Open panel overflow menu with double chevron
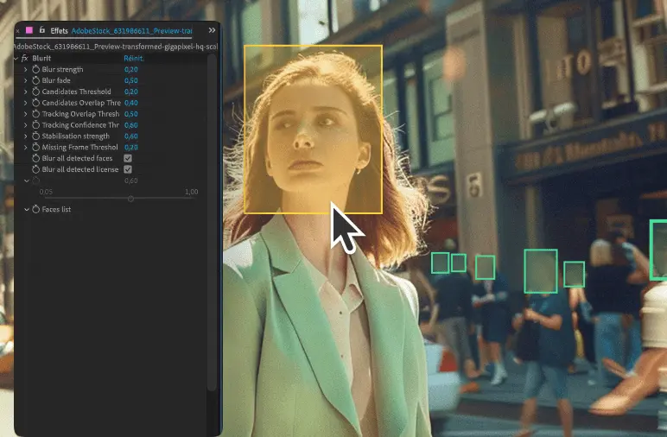 coord(212,30)
